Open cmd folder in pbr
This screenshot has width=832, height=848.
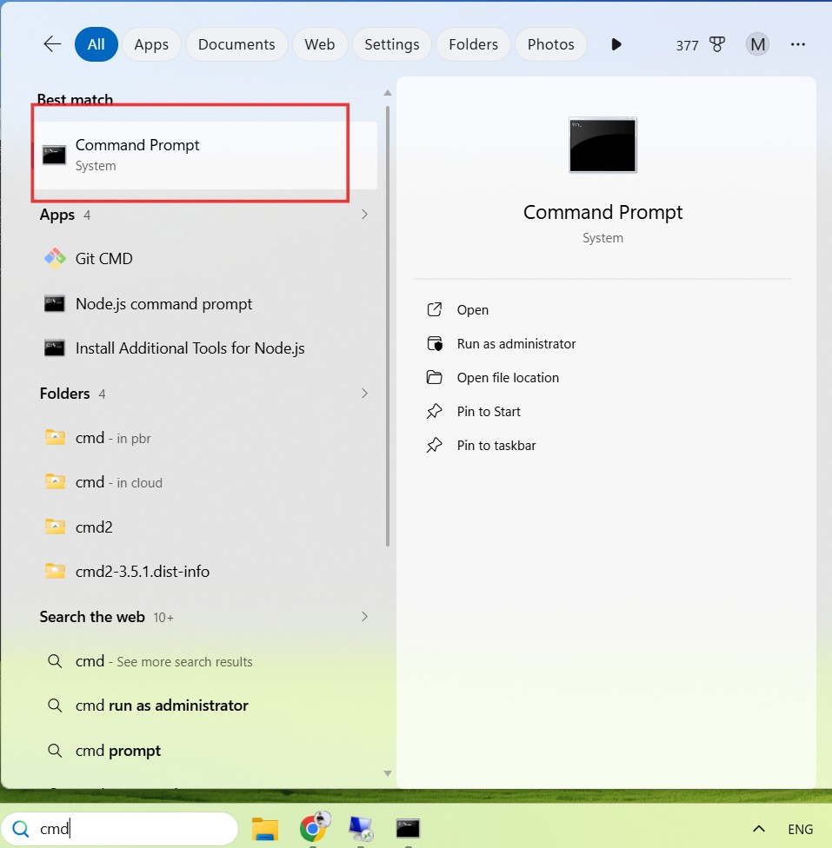206,438
